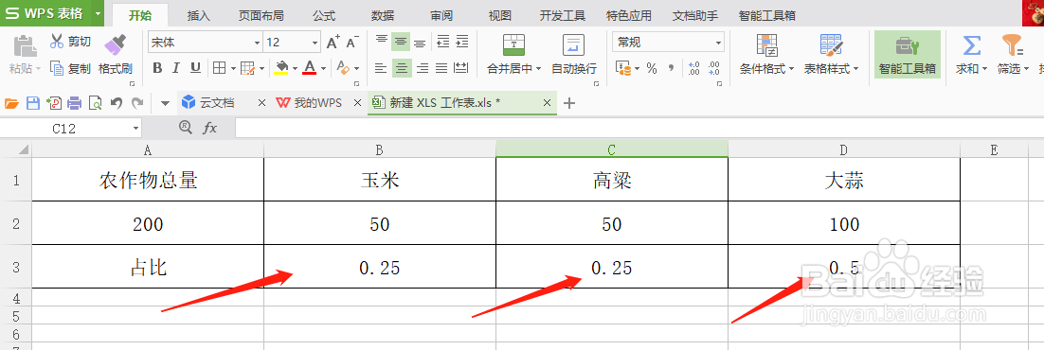Viewport: 1044px width, 350px height.
Task: Open Conditional Formatting (条件格式)
Action: pos(767,55)
